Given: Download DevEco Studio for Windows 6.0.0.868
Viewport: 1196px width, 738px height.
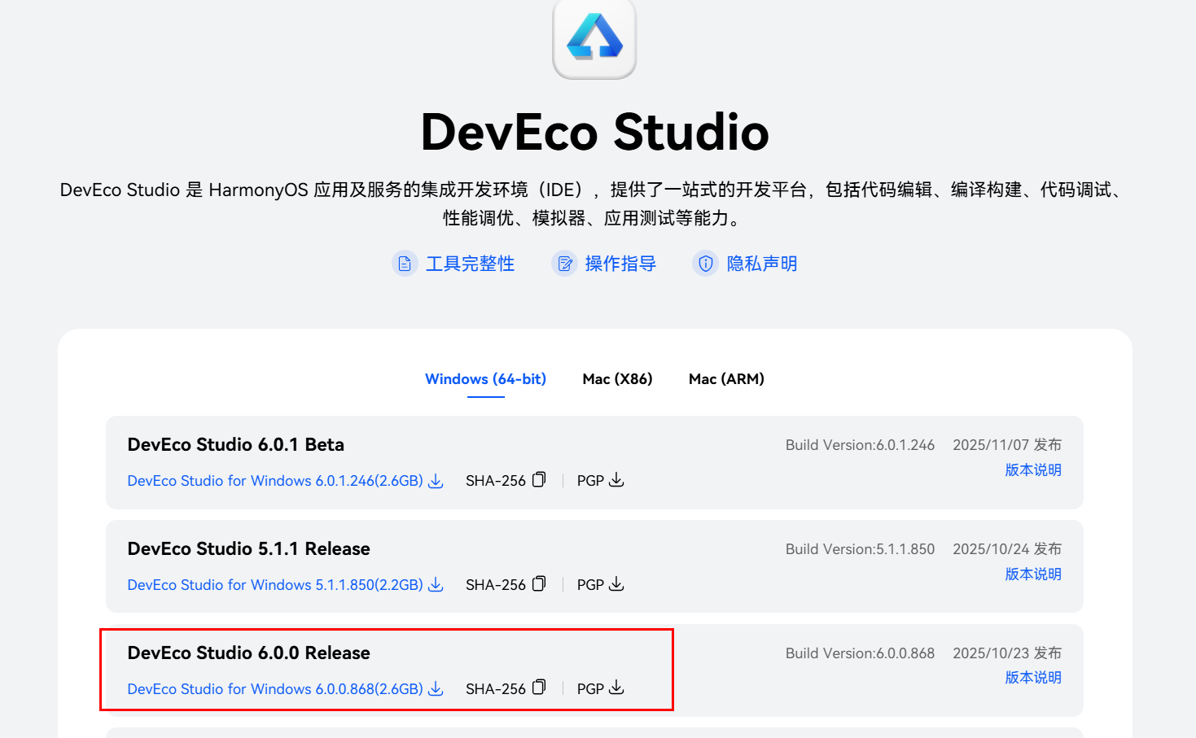Looking at the screenshot, I should click(275, 688).
